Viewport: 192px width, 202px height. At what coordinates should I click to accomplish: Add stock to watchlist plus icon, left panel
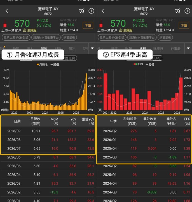(x=91, y=11)
